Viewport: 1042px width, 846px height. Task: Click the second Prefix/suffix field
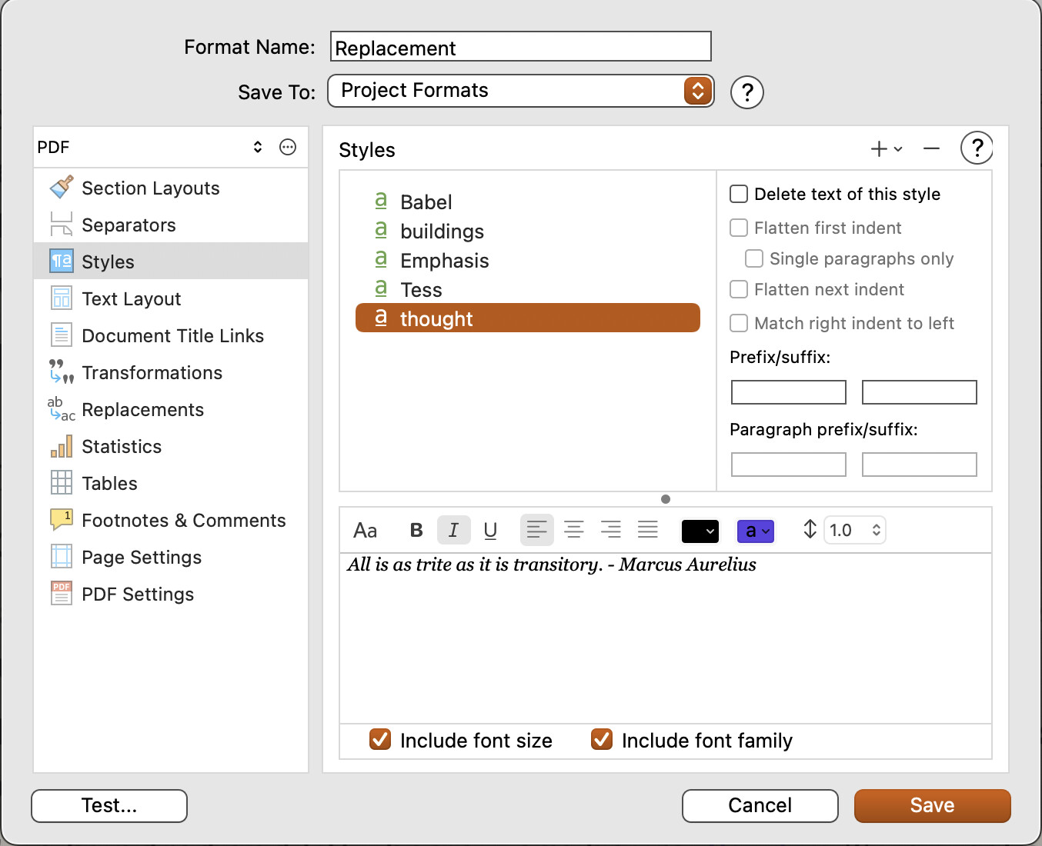click(920, 392)
